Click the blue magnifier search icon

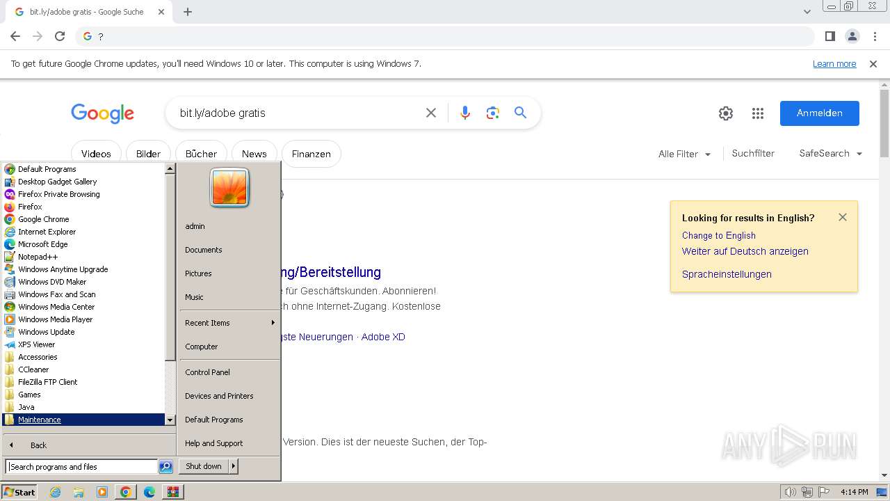click(x=520, y=113)
